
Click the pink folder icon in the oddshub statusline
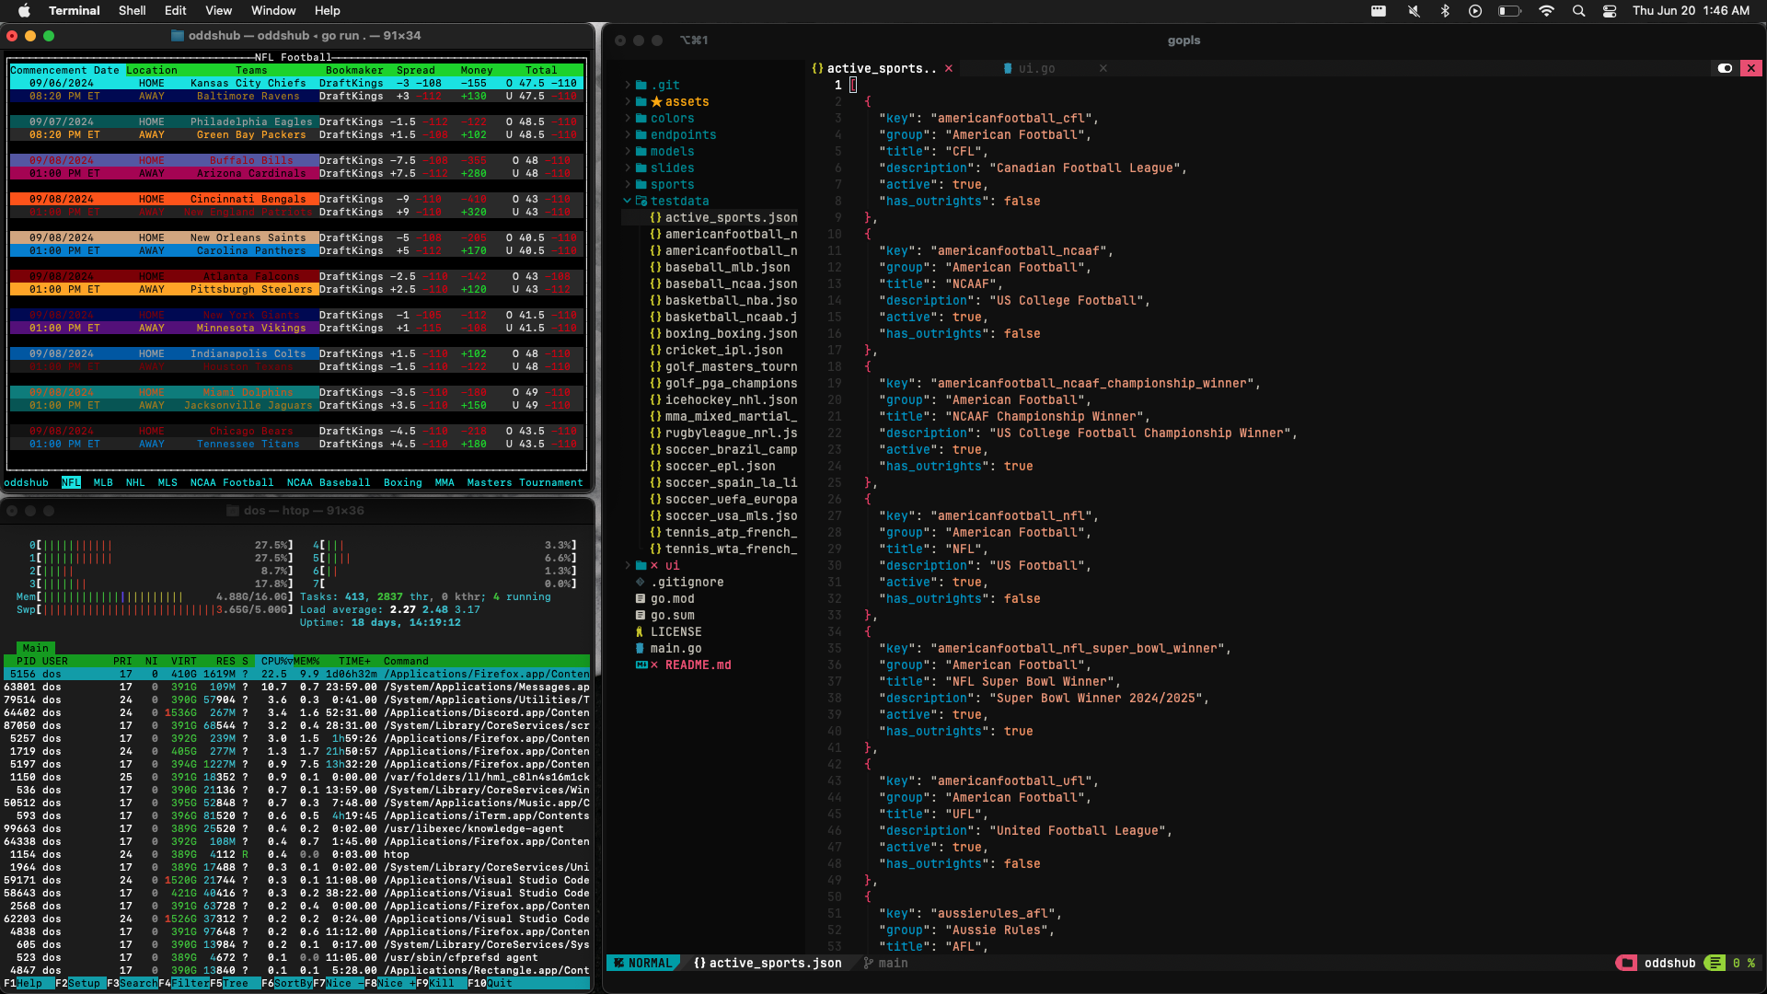point(1628,963)
